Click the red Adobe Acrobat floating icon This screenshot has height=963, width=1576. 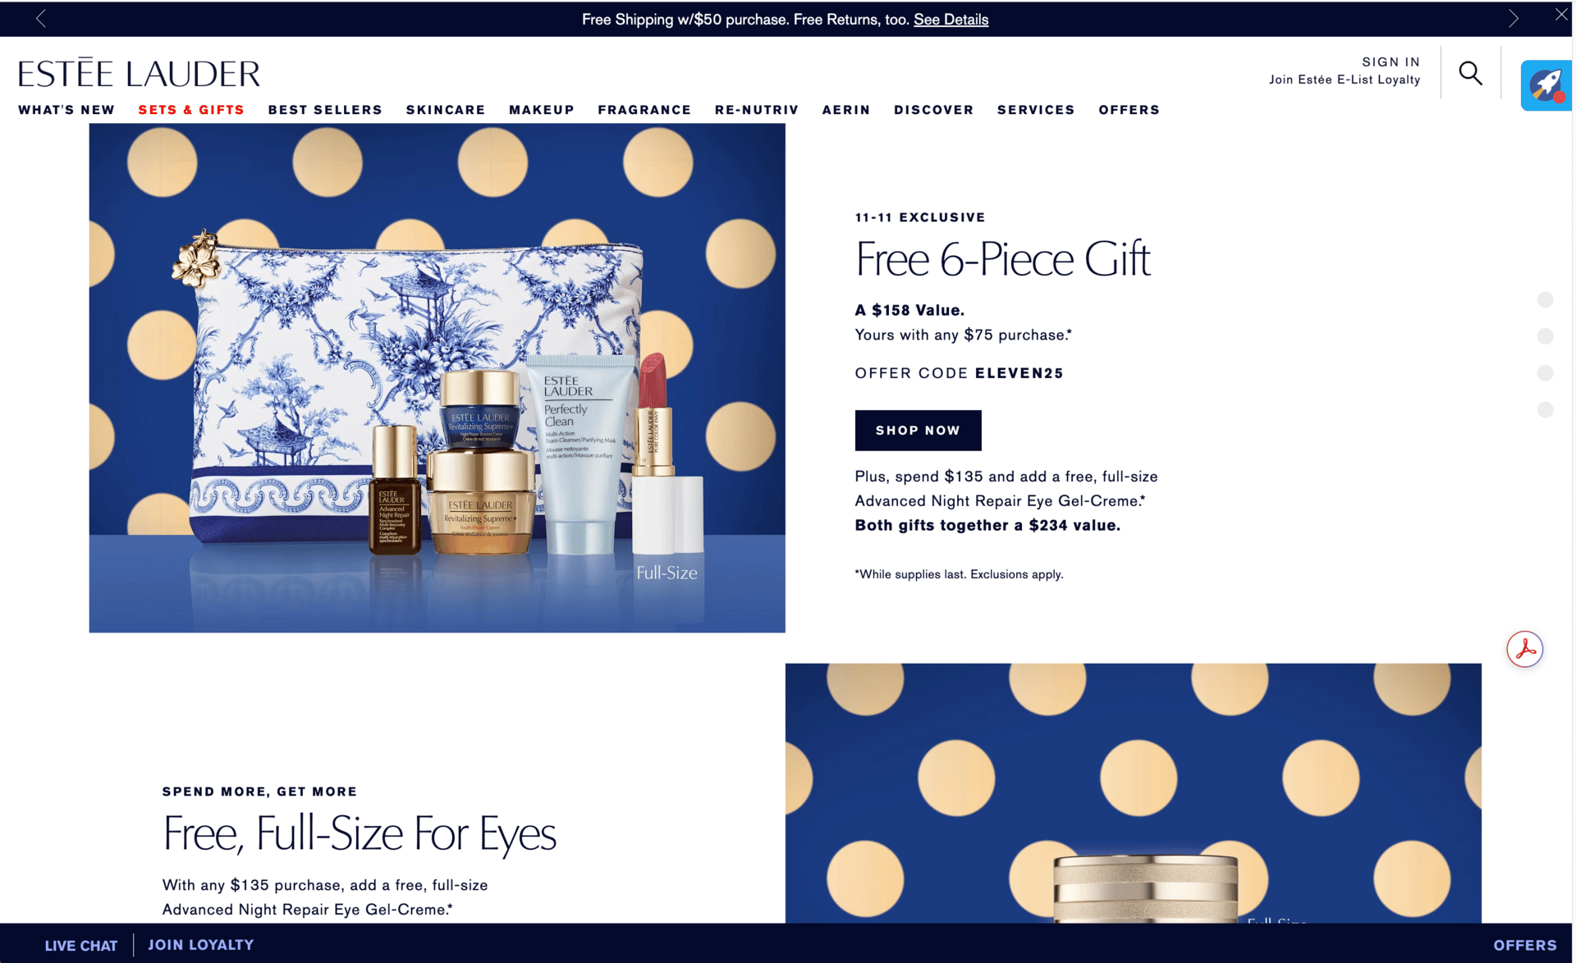(1524, 649)
